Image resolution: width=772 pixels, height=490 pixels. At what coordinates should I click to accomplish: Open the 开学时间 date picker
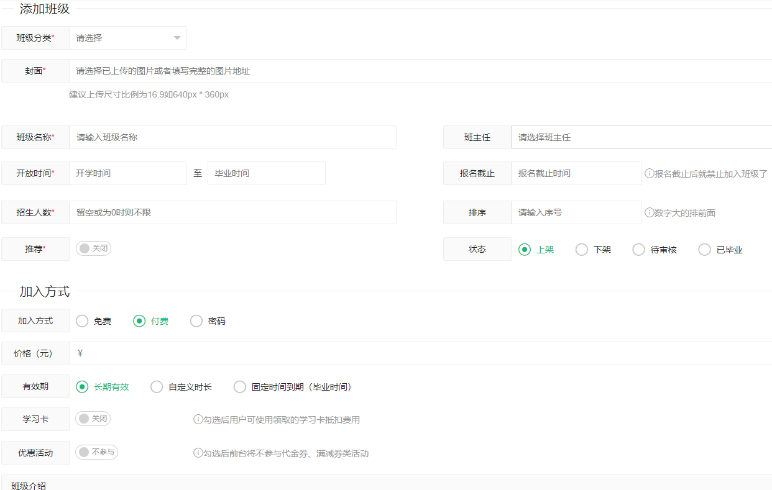(x=127, y=173)
